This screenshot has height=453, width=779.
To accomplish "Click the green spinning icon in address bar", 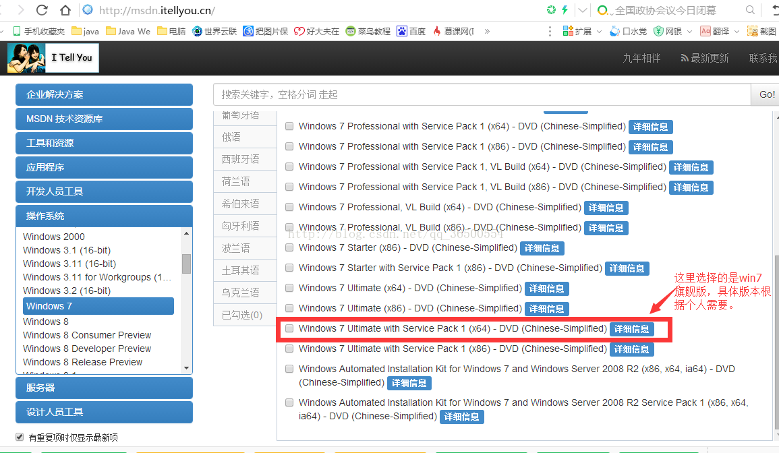I will [551, 10].
